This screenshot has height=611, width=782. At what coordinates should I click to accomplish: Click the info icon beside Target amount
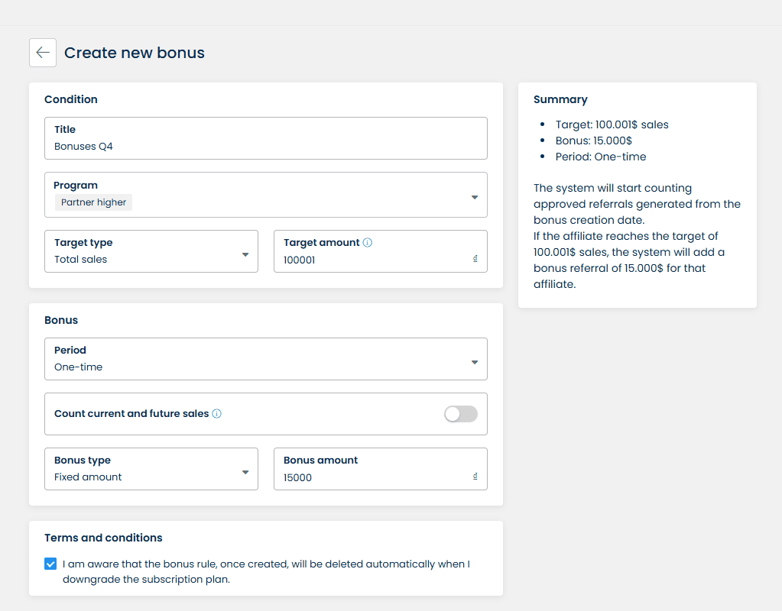[x=368, y=243]
